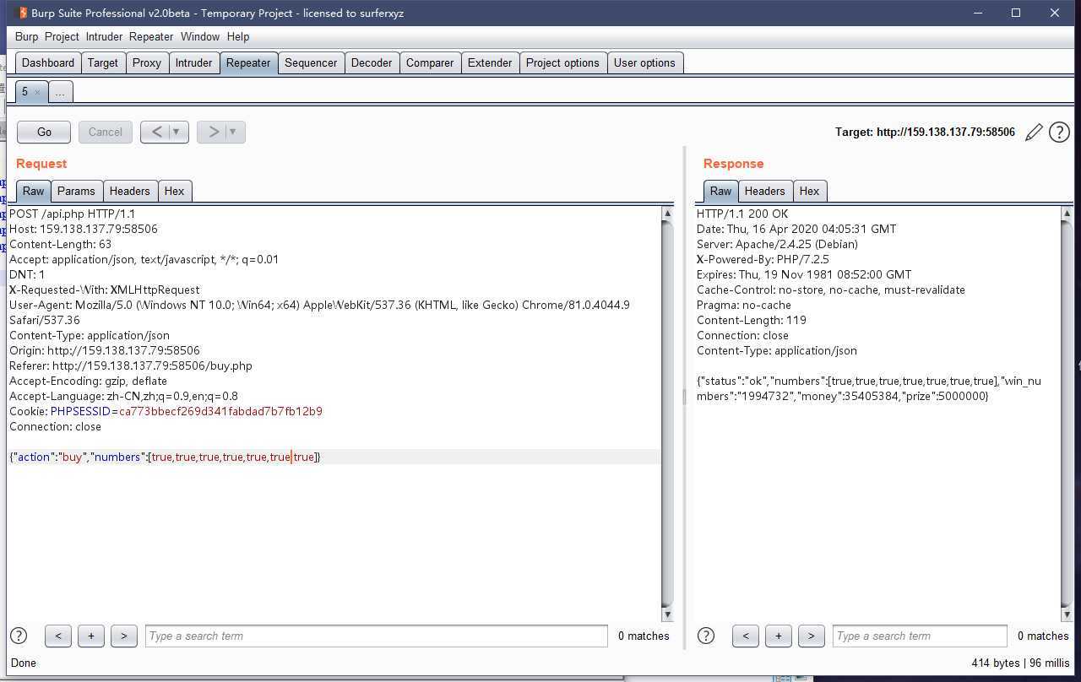The width and height of the screenshot is (1081, 682).
Task: Add a new Repeater tab with ...
Action: tap(60, 92)
